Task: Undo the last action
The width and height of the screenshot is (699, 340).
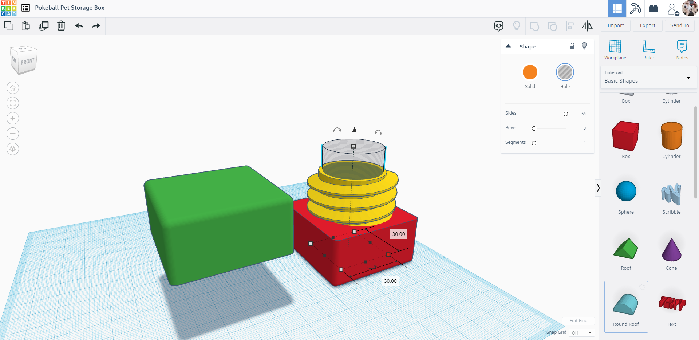Action: click(79, 26)
